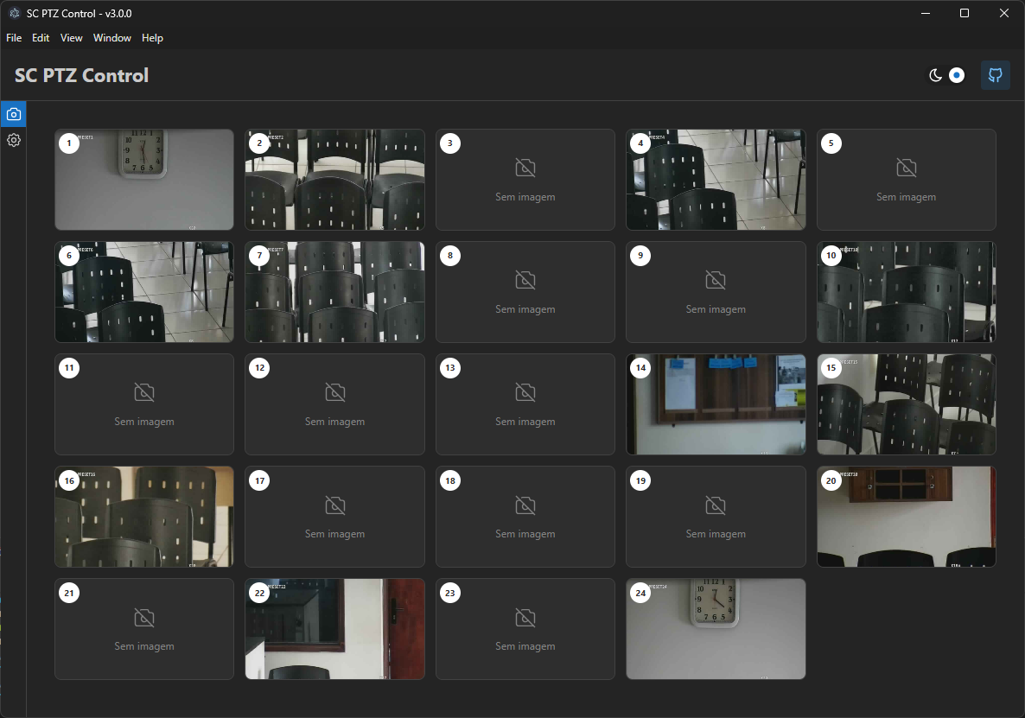The image size is (1025, 718).
Task: Select empty preset 8 card
Action: tap(525, 292)
